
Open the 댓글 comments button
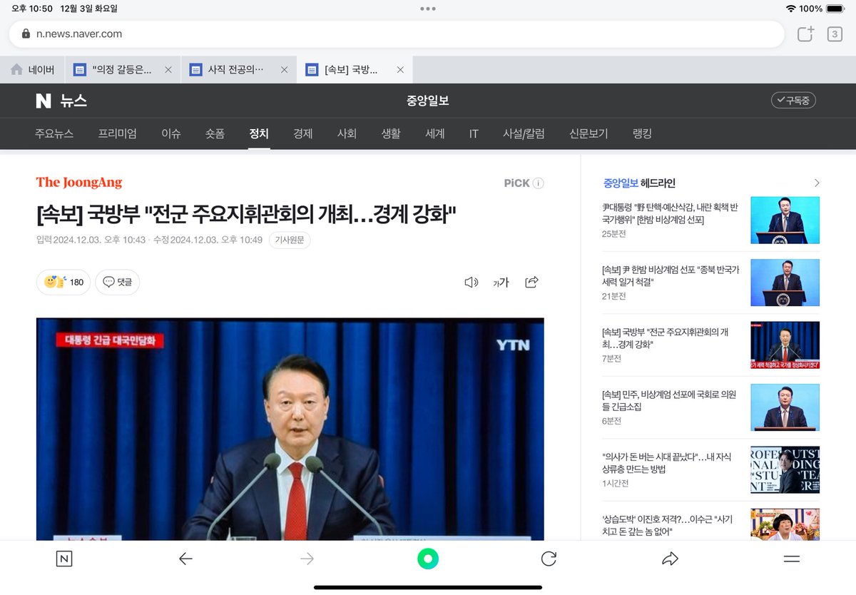[x=118, y=282]
